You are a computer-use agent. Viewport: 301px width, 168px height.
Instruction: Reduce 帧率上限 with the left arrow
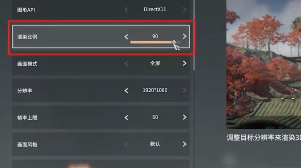[126, 118]
